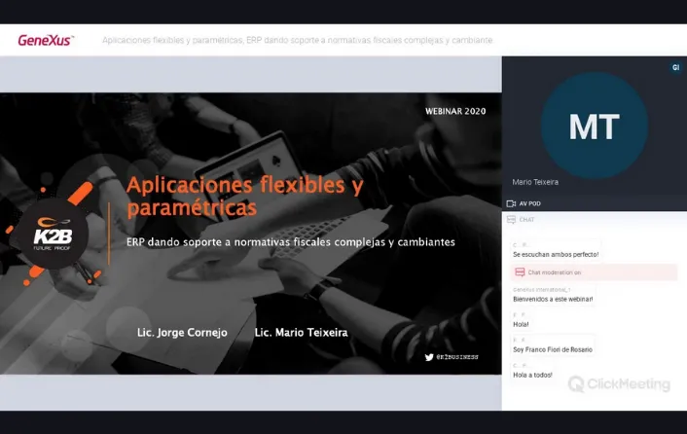
Task: Select the 'Se escuchan ambos perfecto!' chat message
Action: tap(556, 254)
